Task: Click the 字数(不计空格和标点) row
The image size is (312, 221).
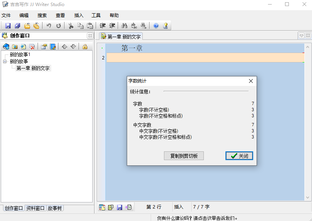Action: (x=197, y=116)
